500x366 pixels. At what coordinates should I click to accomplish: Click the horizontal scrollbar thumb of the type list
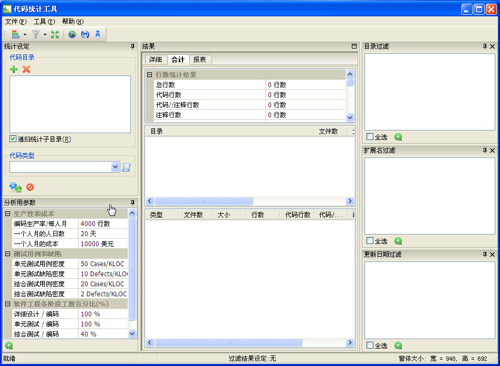[x=228, y=343]
